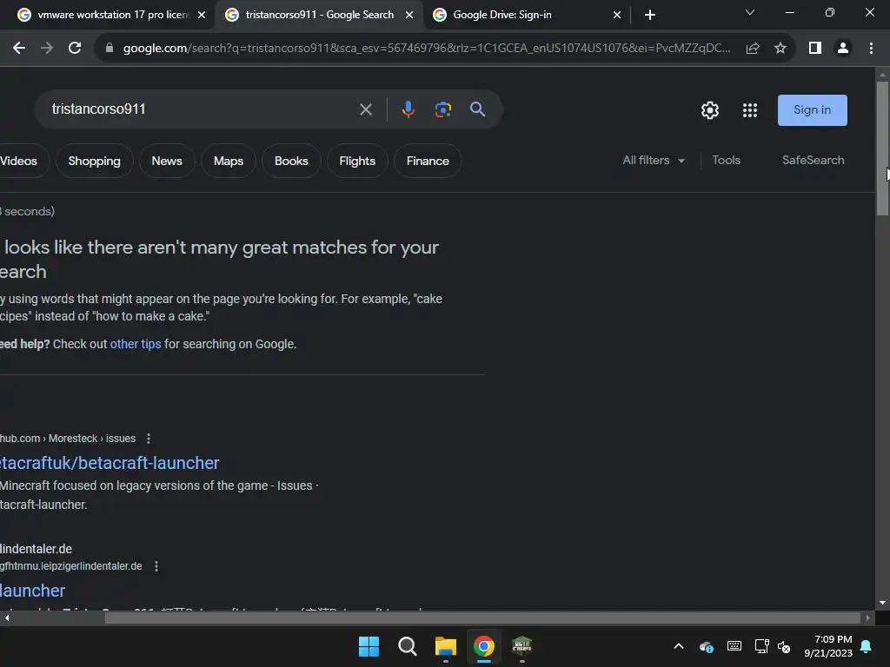This screenshot has width=890, height=667.
Task: Filter results by Shopping
Action: pos(94,161)
